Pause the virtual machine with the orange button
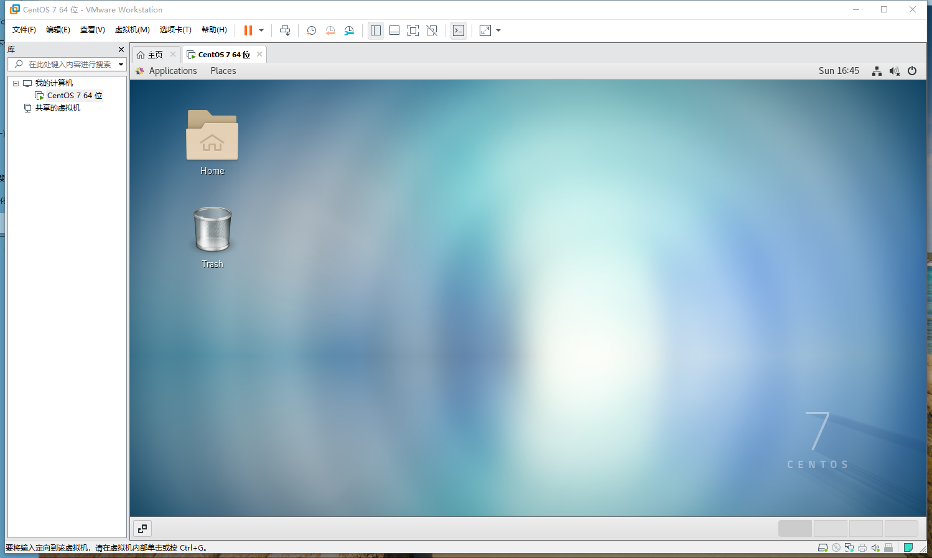The image size is (932, 558). 248,30
